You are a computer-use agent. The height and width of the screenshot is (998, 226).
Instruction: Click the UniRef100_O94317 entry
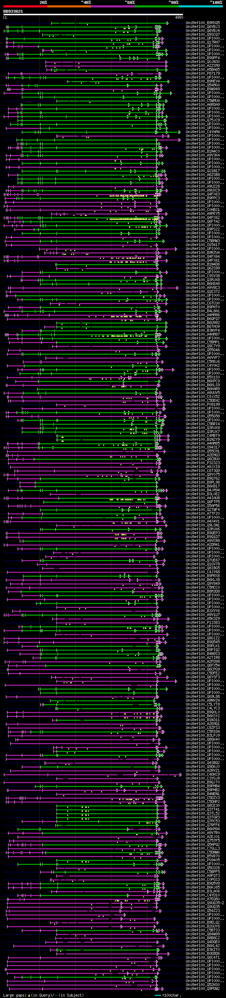coord(203,447)
